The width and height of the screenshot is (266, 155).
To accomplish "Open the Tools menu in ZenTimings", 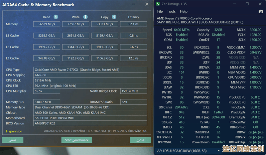I will point(171,12).
